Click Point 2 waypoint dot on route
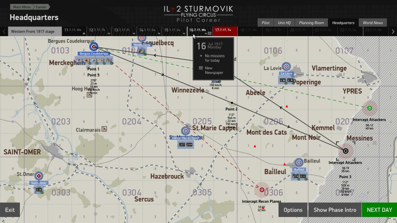 232,103
